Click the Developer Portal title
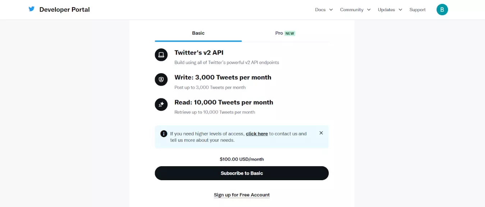 point(64,9)
